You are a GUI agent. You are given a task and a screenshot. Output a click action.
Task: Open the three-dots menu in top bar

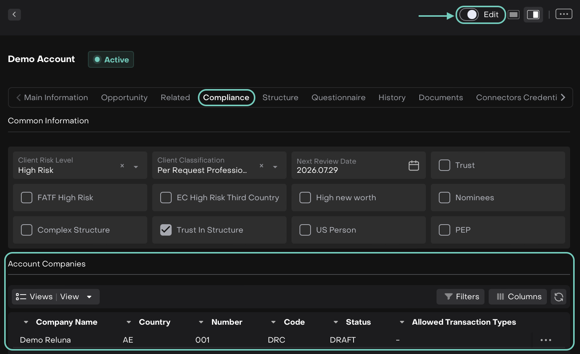[x=564, y=14]
